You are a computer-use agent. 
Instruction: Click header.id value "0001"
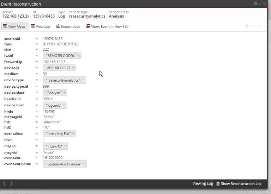coord(48,99)
